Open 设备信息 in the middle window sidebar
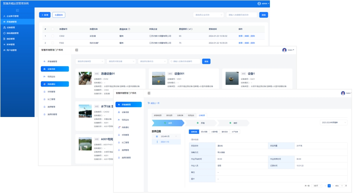354x195 pixels. [55, 69]
